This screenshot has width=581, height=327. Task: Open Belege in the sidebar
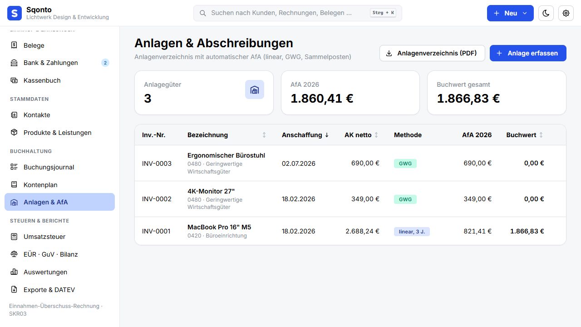(x=59, y=45)
